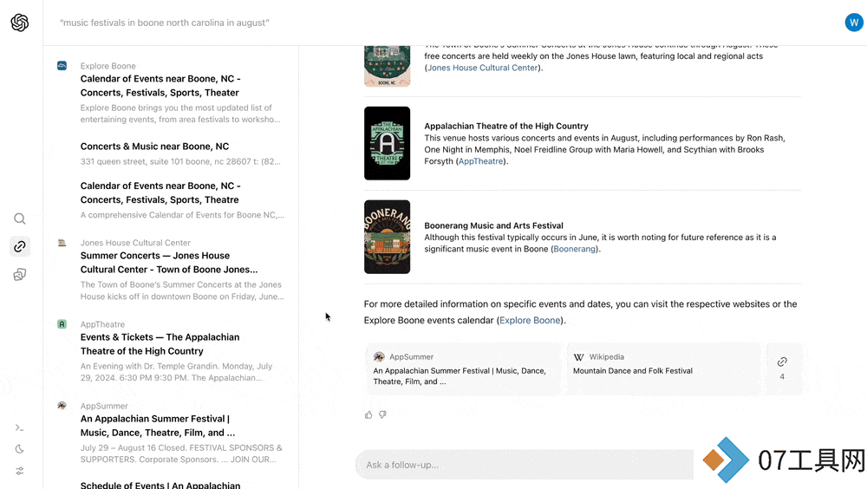Screen dimensions: 867x489
Task: Open the terminal prompt icon in sidebar
Action: tap(20, 427)
